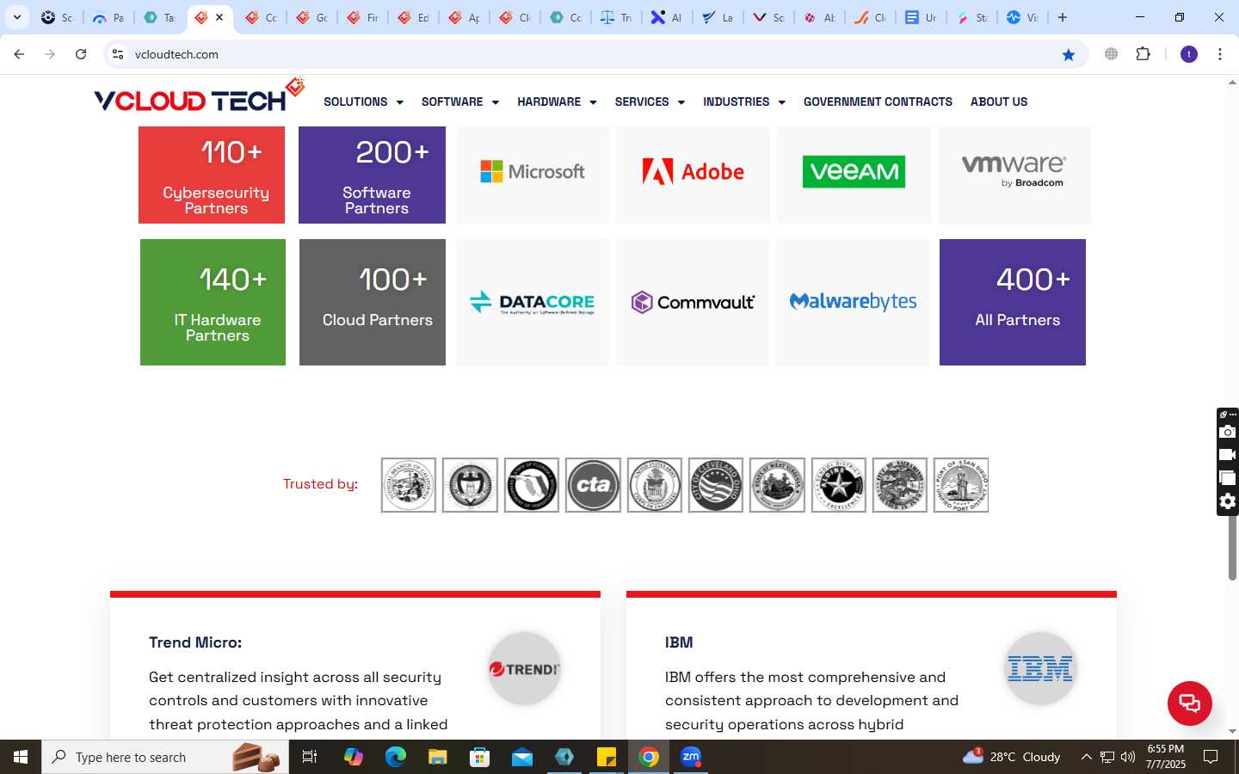Click the IBM round logo
This screenshot has height=774, width=1239.
(1041, 668)
